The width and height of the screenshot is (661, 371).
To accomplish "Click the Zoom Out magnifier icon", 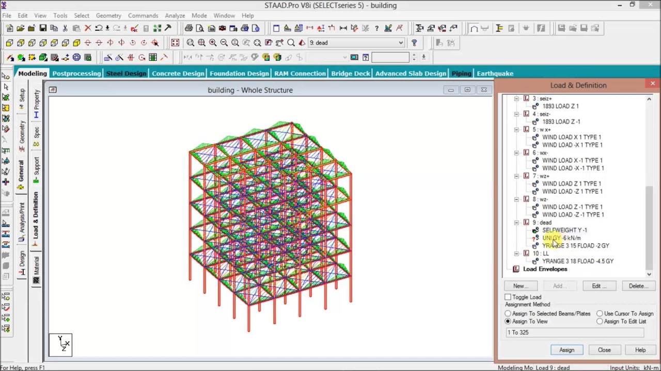I will pos(224,43).
